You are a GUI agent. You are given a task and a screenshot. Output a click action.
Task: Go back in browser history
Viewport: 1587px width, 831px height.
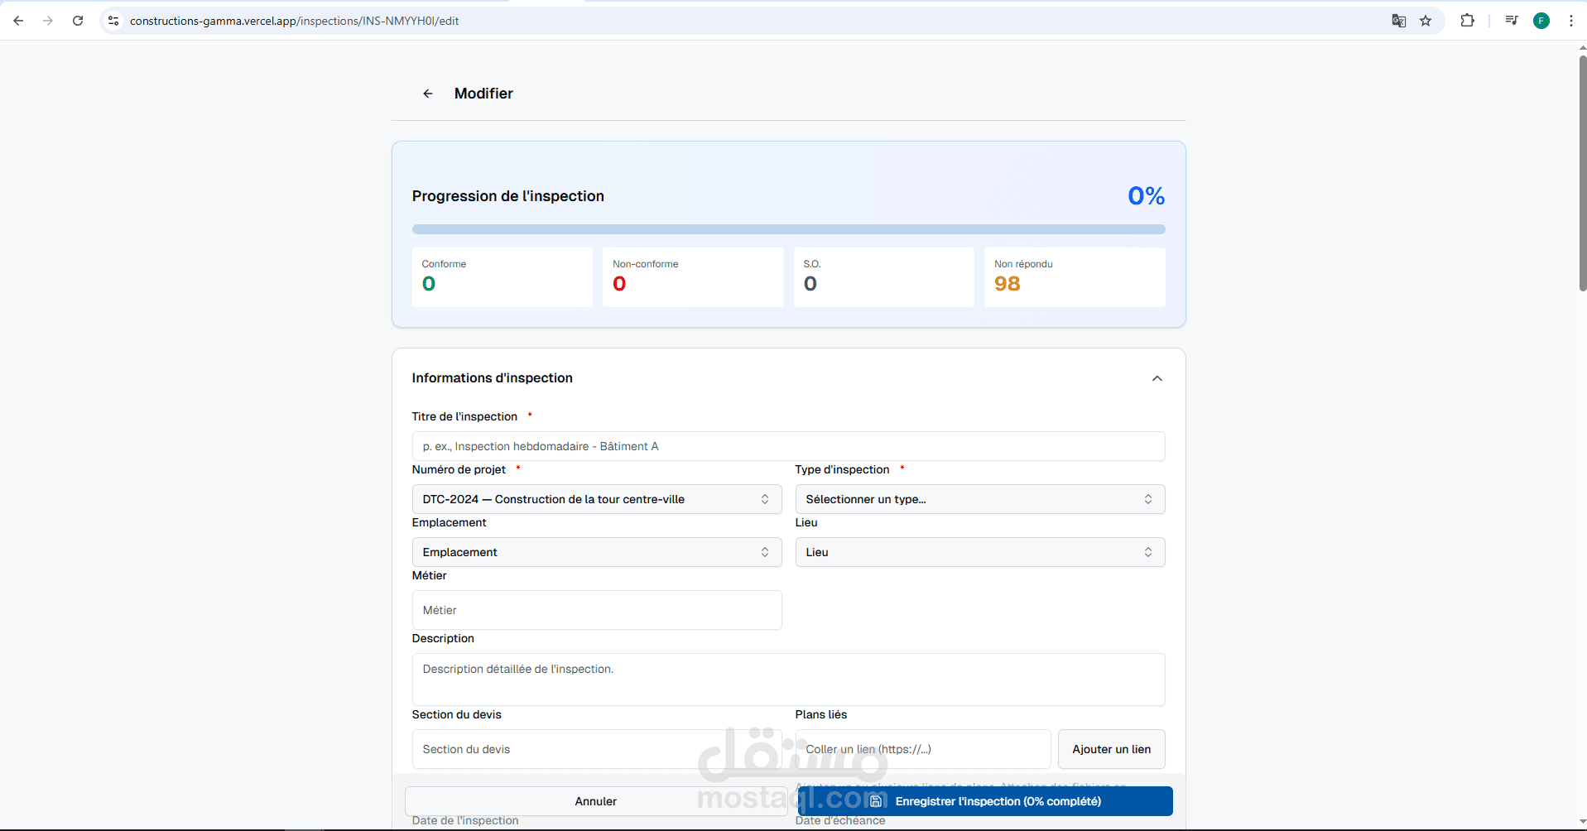tap(18, 21)
